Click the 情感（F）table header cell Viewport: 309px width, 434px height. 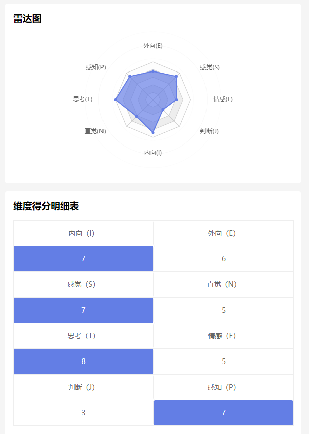224,336
